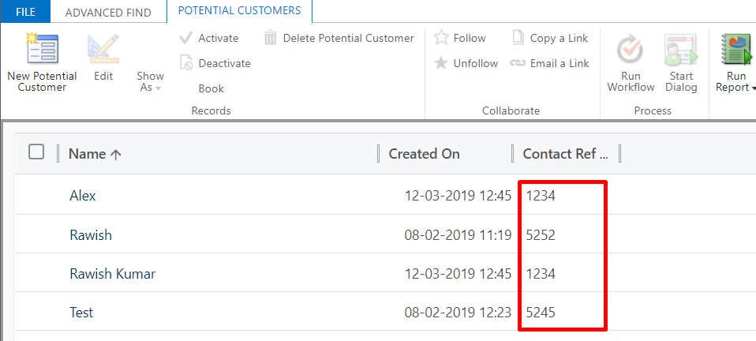Click Delete Potential Customer trash icon

(271, 38)
